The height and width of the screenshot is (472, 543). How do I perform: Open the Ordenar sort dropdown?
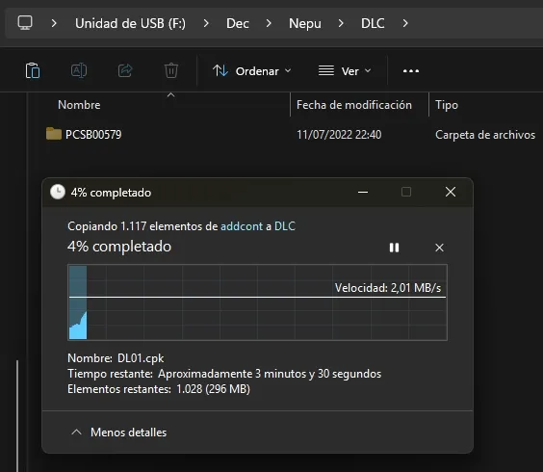[x=252, y=71]
